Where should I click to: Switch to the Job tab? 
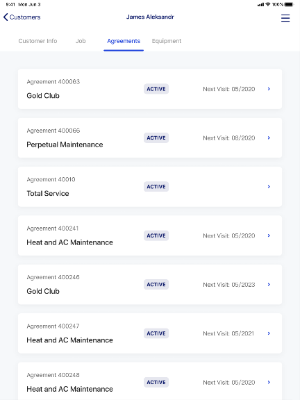click(81, 41)
